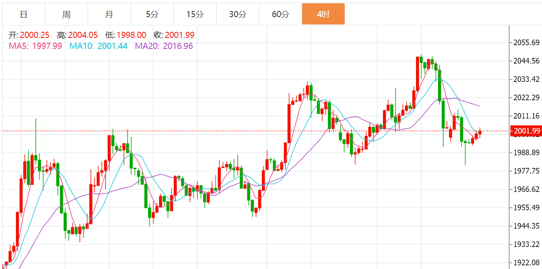Viewport: 542px width, 269px height.
Task: Click the high price value 高:2004.05
Action: point(77,35)
